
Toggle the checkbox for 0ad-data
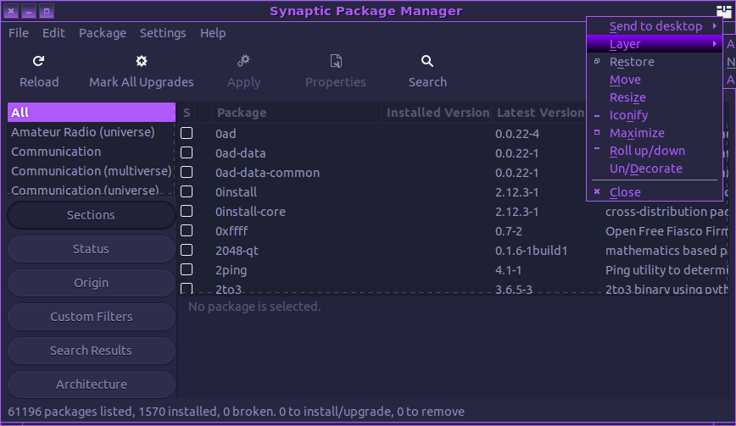tap(187, 152)
